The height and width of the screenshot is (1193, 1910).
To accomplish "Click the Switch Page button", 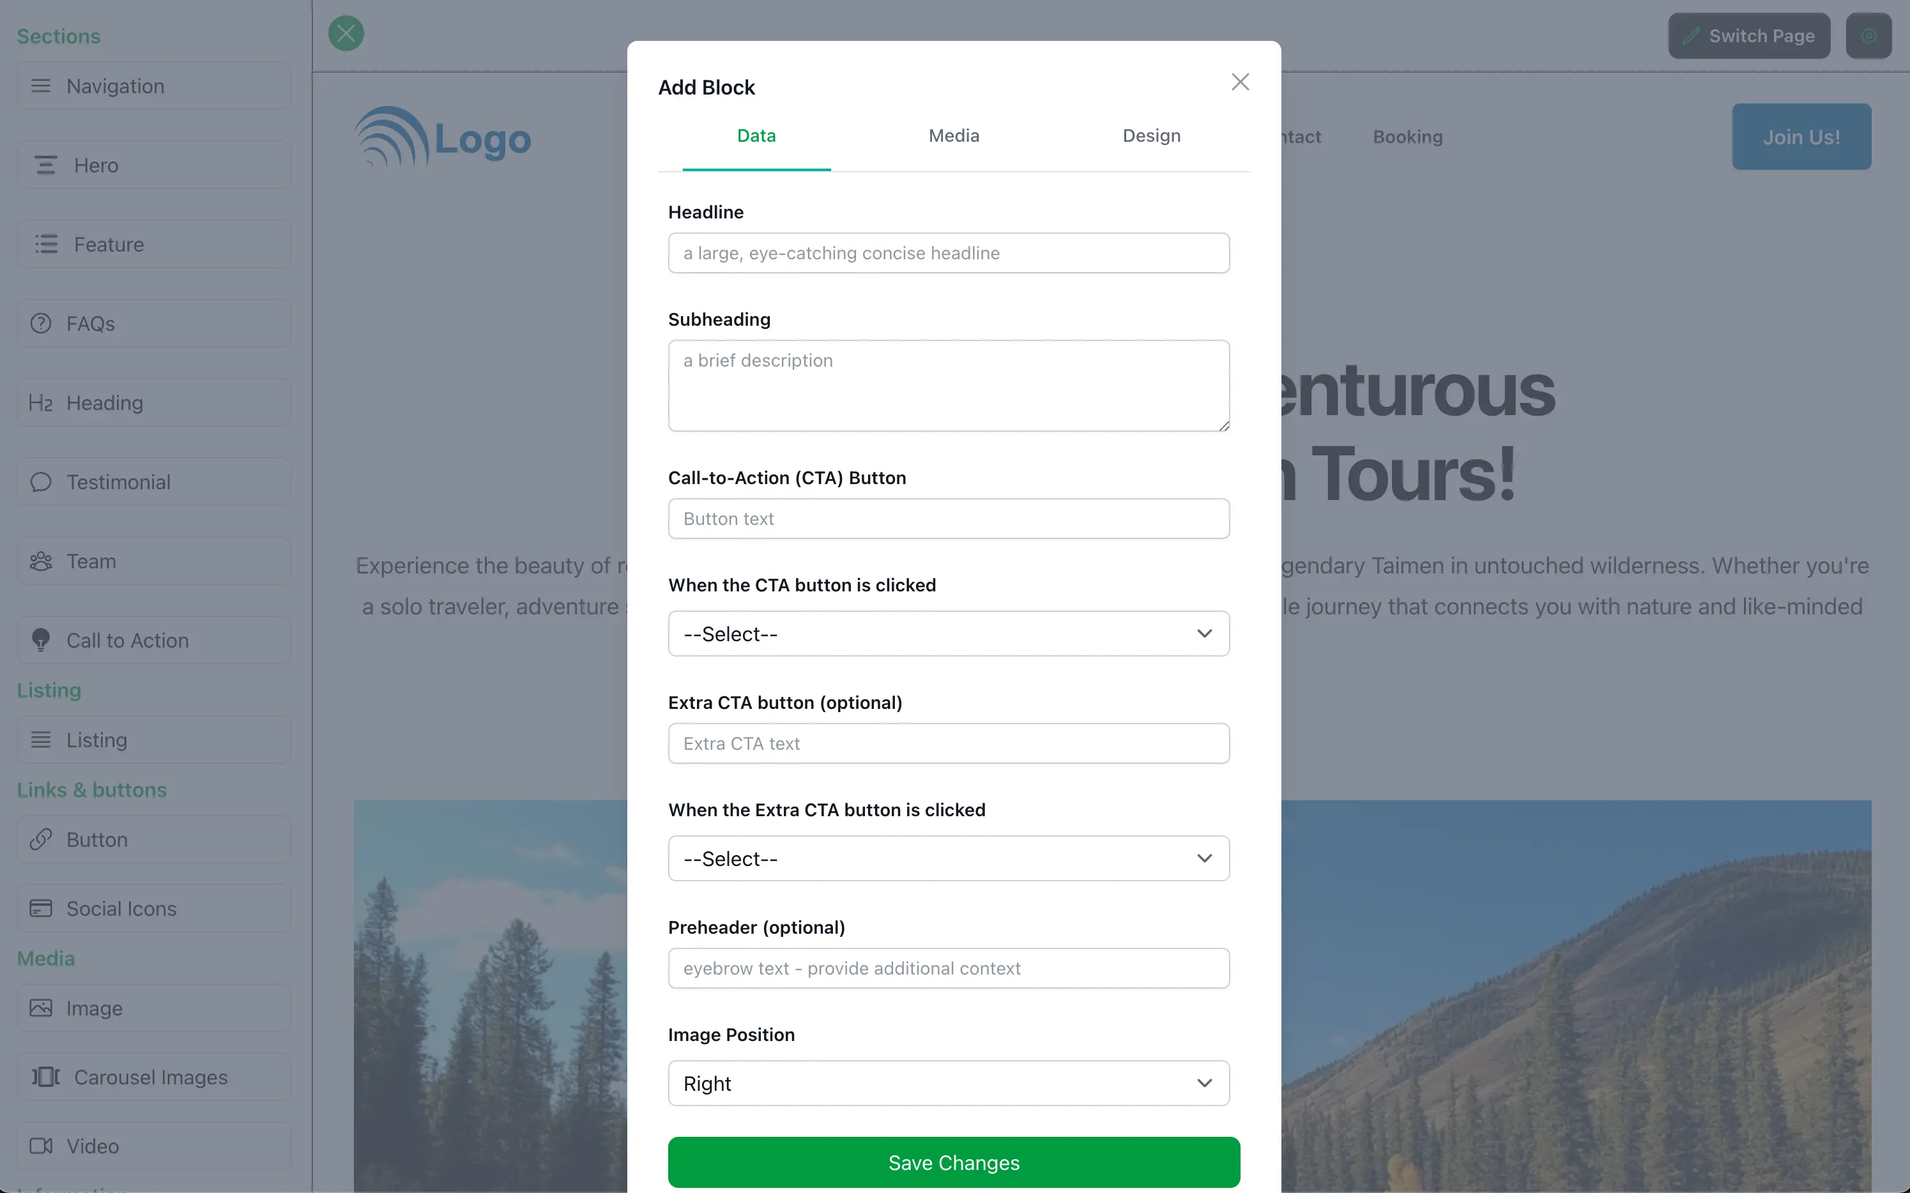I will tap(1748, 36).
